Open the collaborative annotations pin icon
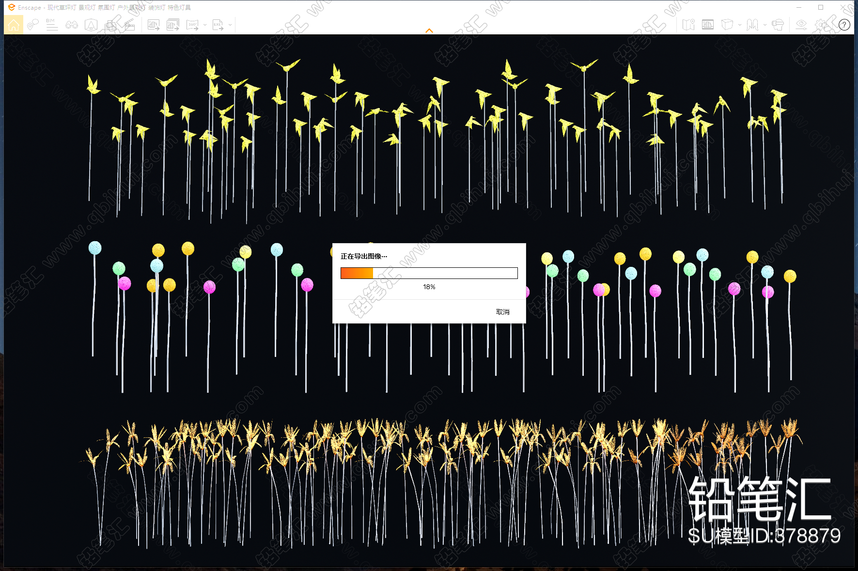Image resolution: width=858 pixels, height=571 pixels. (33, 25)
